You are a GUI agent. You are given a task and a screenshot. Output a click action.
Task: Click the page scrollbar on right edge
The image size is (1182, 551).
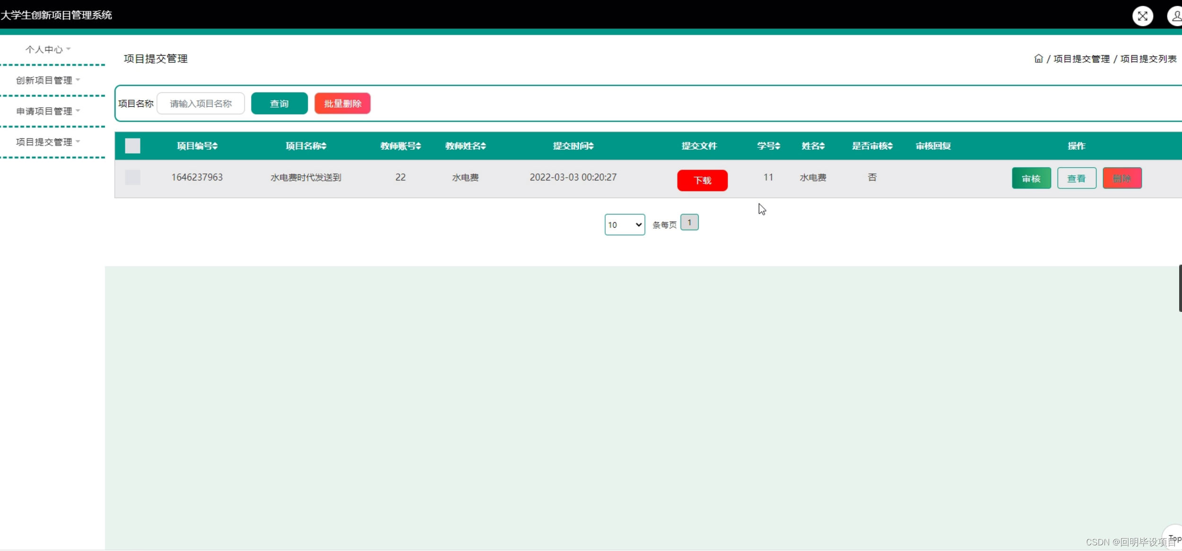[1180, 288]
